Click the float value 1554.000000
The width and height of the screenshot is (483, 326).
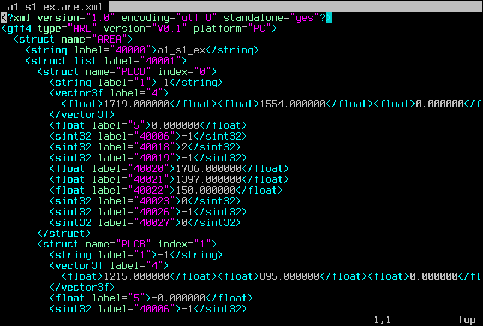pyautogui.click(x=293, y=104)
